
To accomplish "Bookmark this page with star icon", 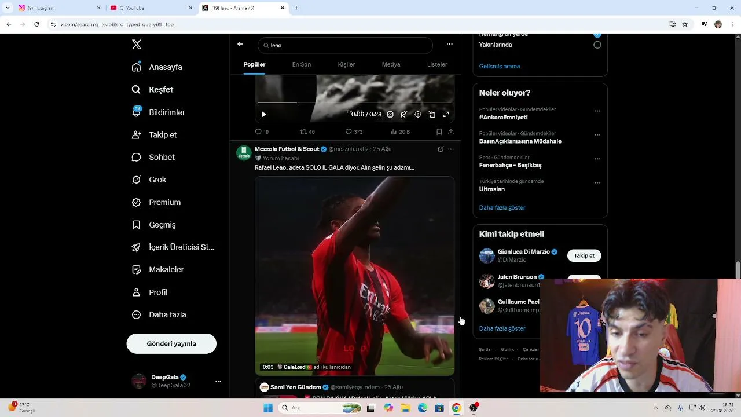I will coord(685,24).
